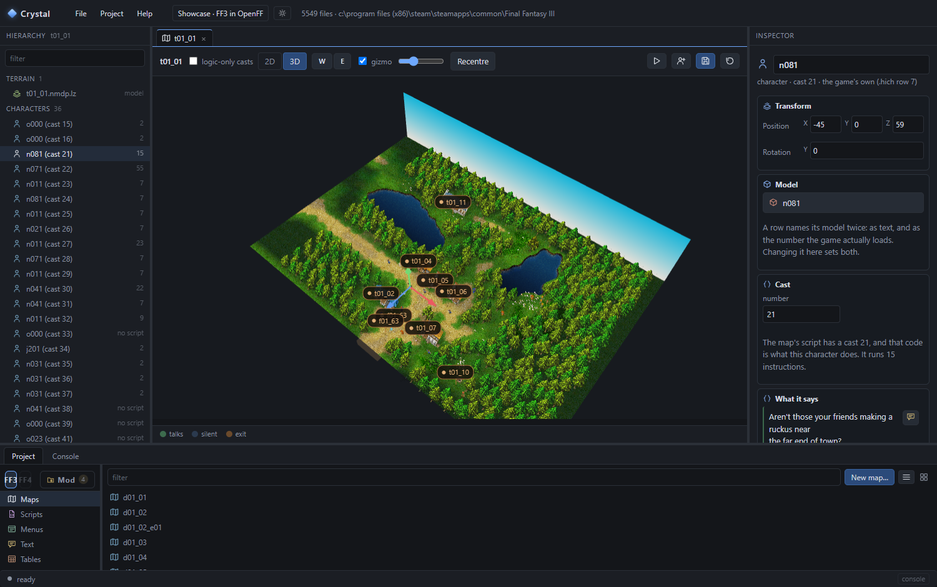Toggle the W gizmo mode button

point(322,61)
